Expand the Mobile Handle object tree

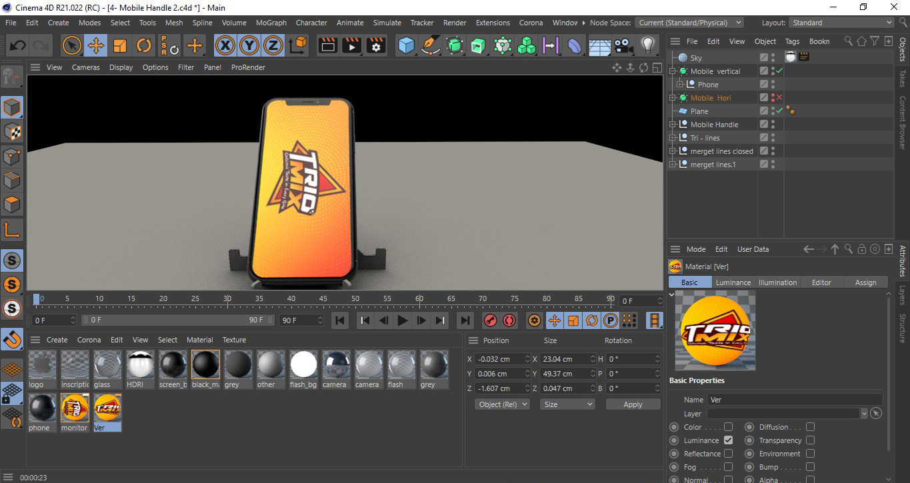(673, 125)
